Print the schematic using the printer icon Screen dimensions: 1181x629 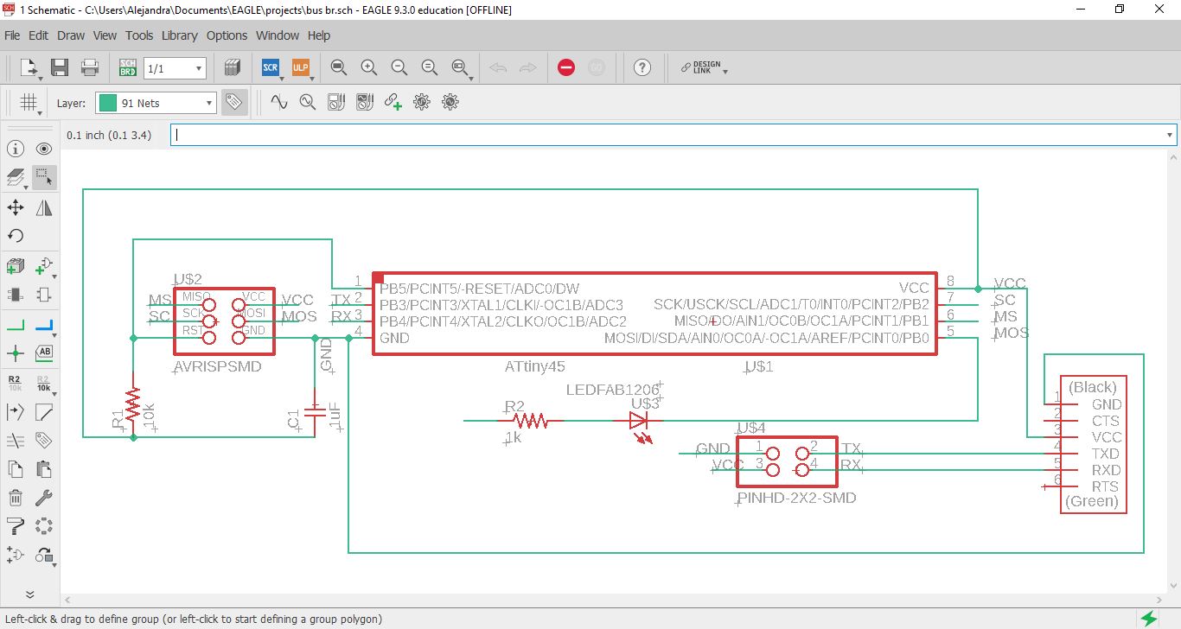[x=90, y=67]
